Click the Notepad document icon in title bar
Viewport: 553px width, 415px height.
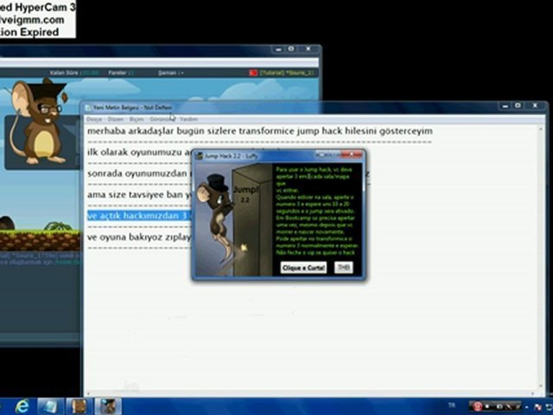pyautogui.click(x=88, y=107)
